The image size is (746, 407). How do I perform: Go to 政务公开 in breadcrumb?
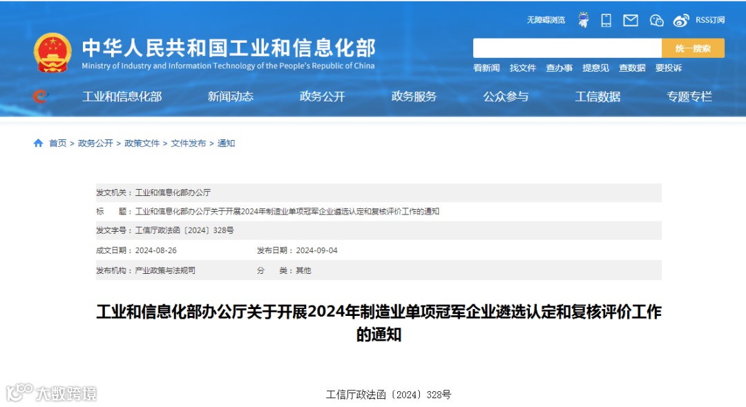click(x=95, y=143)
